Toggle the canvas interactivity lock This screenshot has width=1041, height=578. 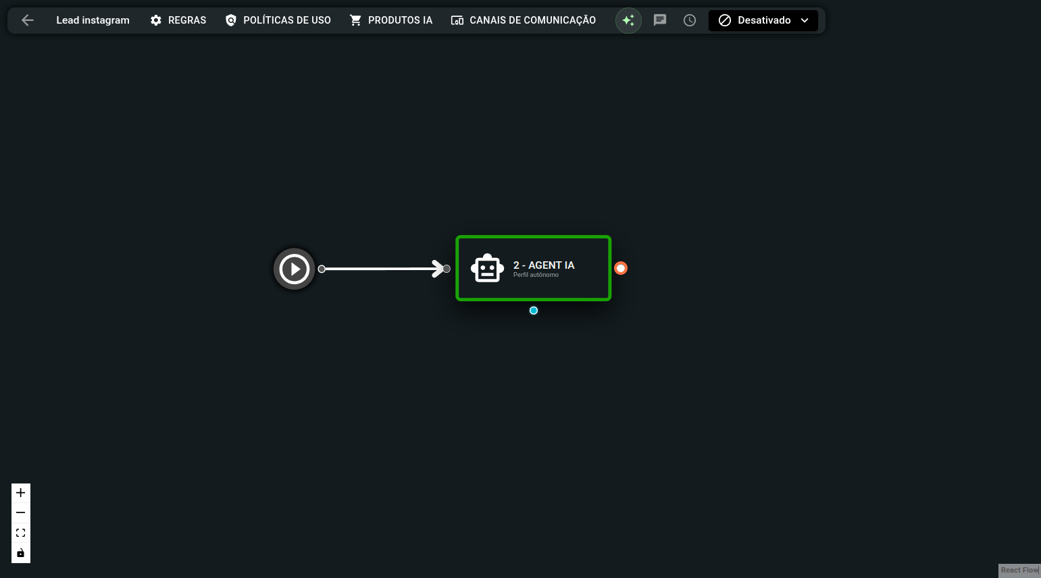pyautogui.click(x=21, y=553)
